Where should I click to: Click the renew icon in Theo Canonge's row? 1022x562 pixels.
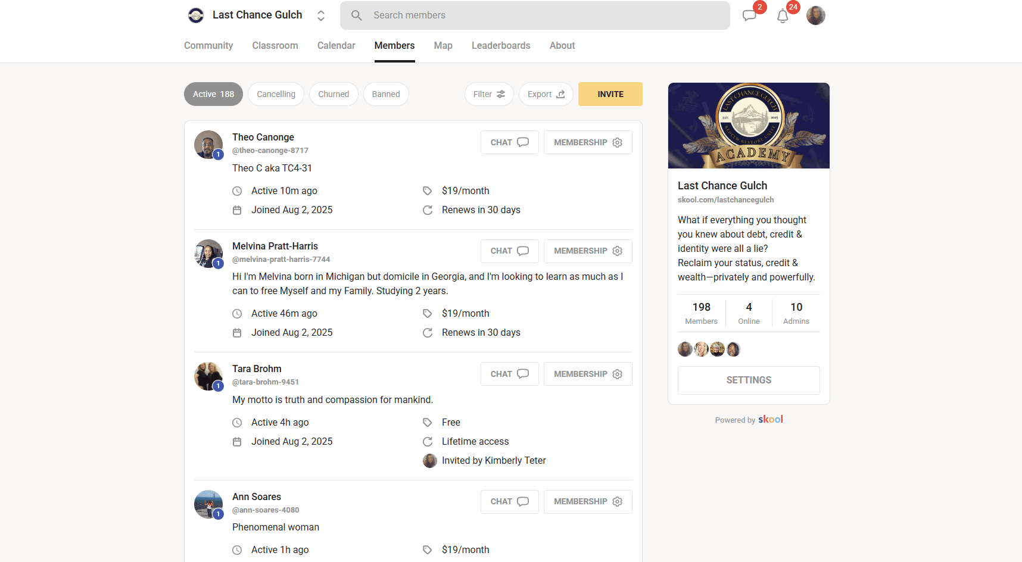(x=428, y=210)
